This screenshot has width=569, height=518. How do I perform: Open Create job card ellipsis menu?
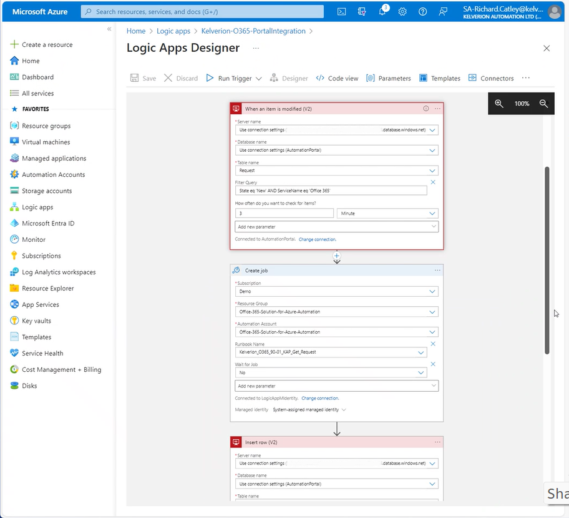(437, 271)
